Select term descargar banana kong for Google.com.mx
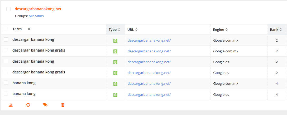This screenshot has height=115, width=287. coord(33,39)
